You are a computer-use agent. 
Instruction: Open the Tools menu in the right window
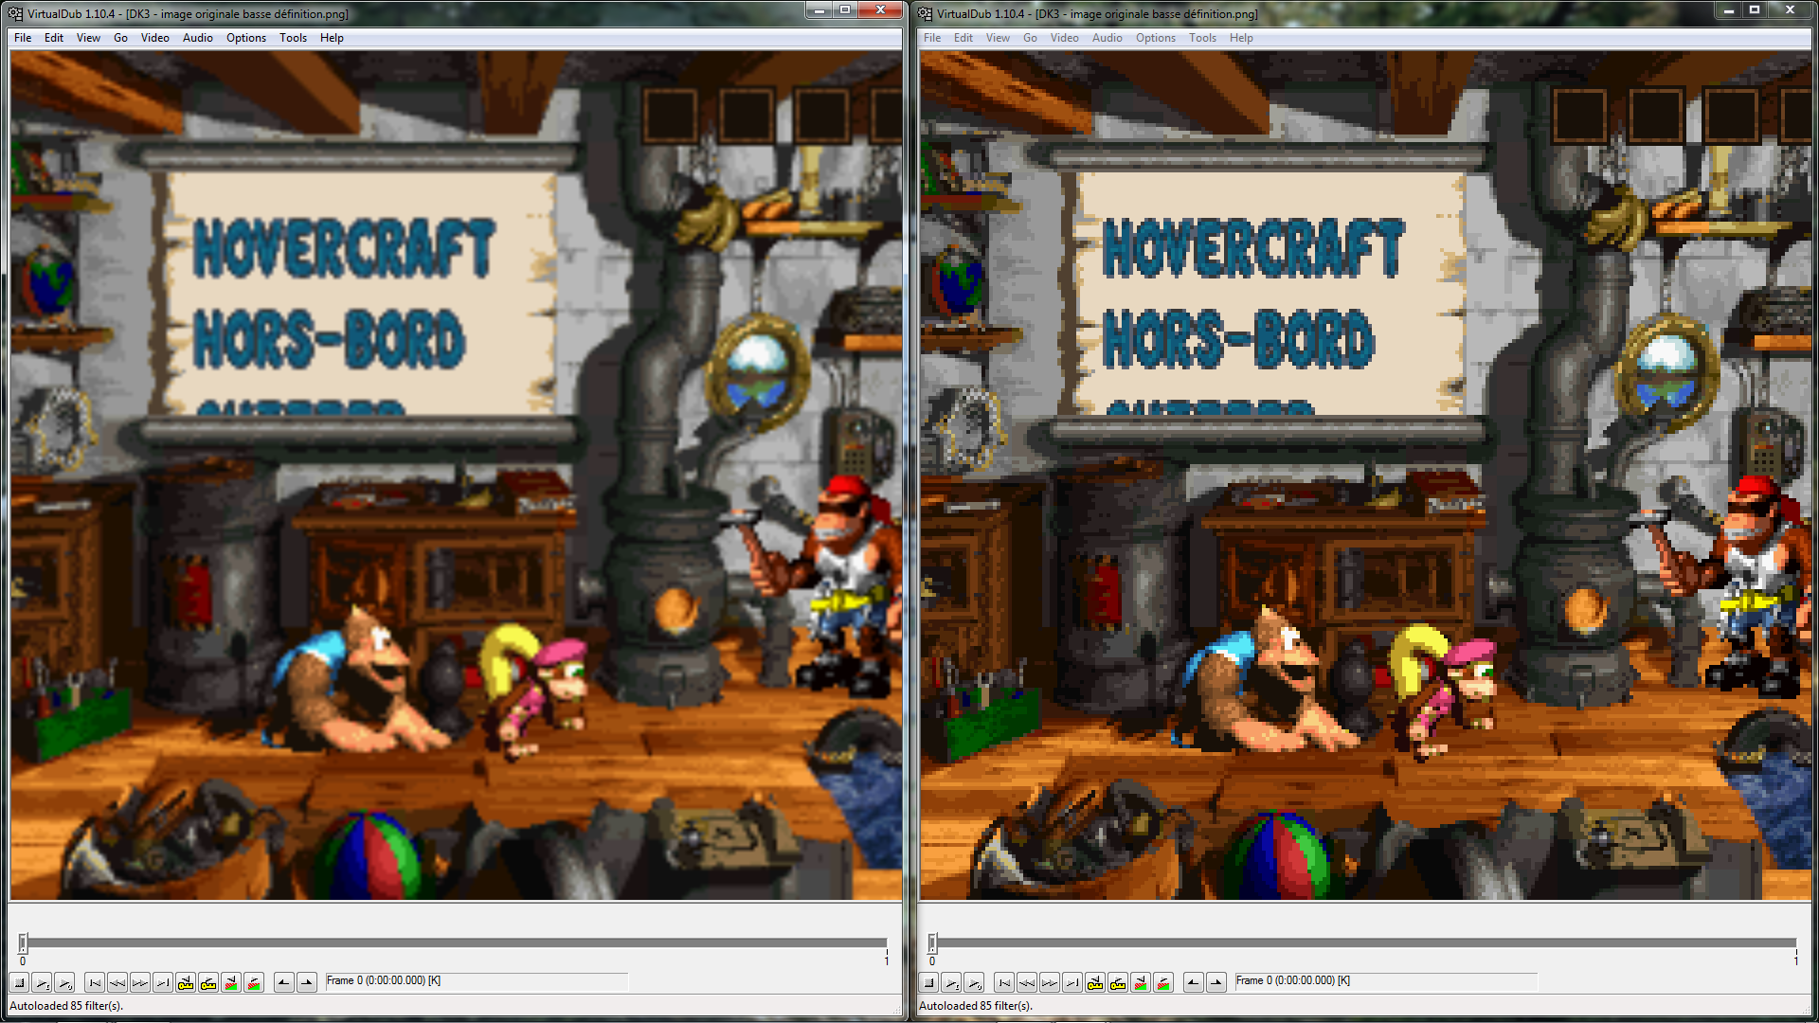(x=1202, y=38)
